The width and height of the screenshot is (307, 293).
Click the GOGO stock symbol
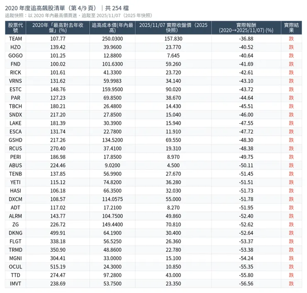click(x=15, y=56)
